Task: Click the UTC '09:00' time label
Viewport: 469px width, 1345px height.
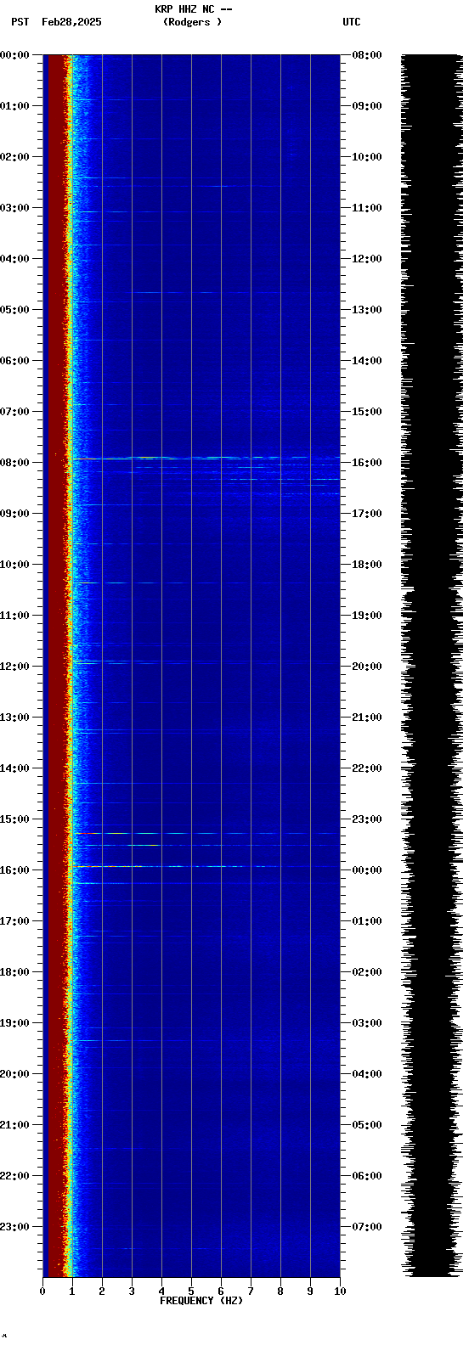Action: [x=367, y=106]
